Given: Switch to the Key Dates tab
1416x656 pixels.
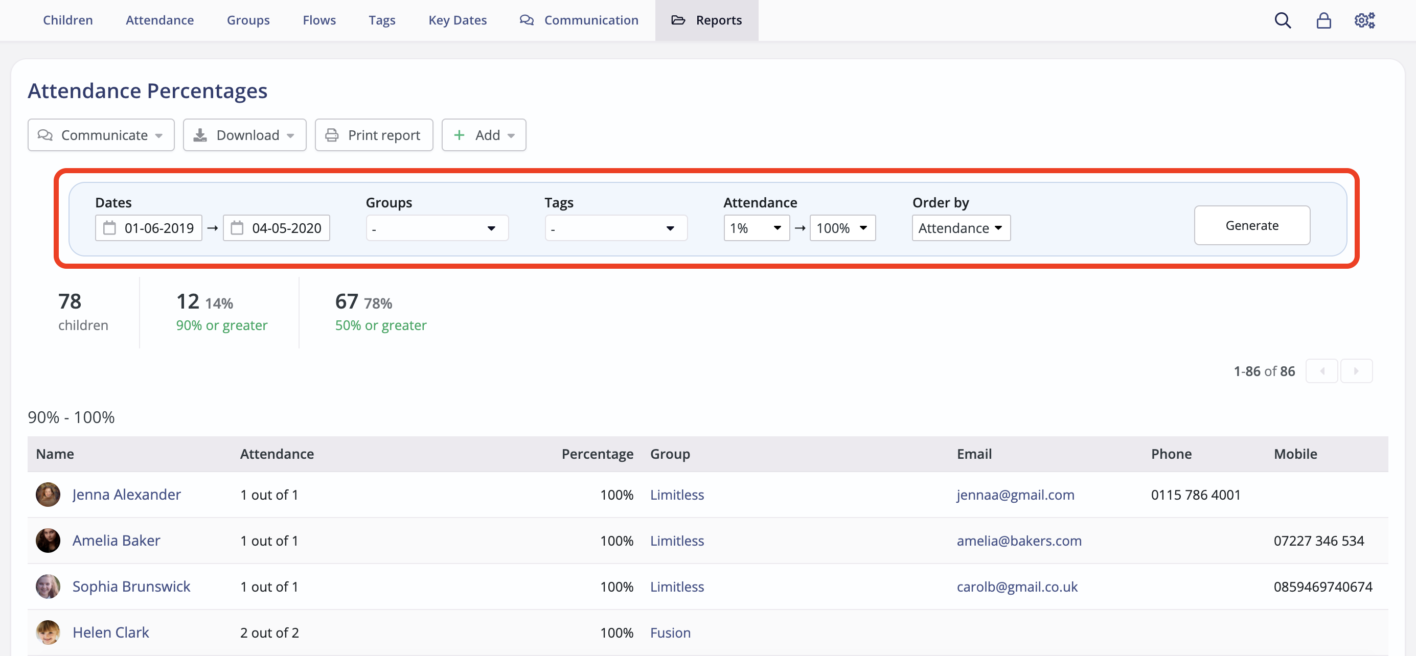Looking at the screenshot, I should (458, 20).
